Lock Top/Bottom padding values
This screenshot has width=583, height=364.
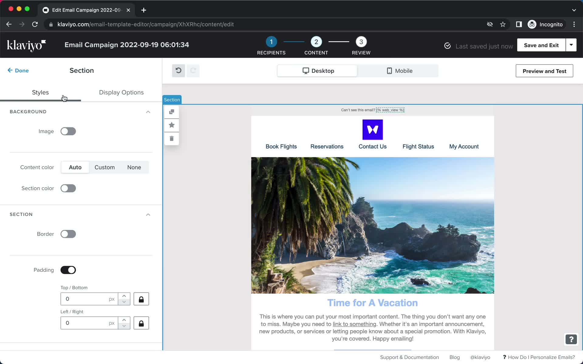click(141, 299)
